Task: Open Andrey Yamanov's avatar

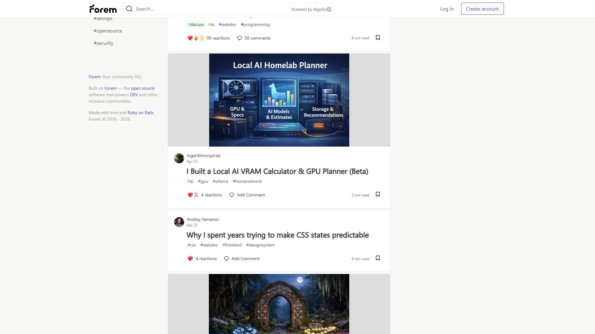Action: pos(179,222)
